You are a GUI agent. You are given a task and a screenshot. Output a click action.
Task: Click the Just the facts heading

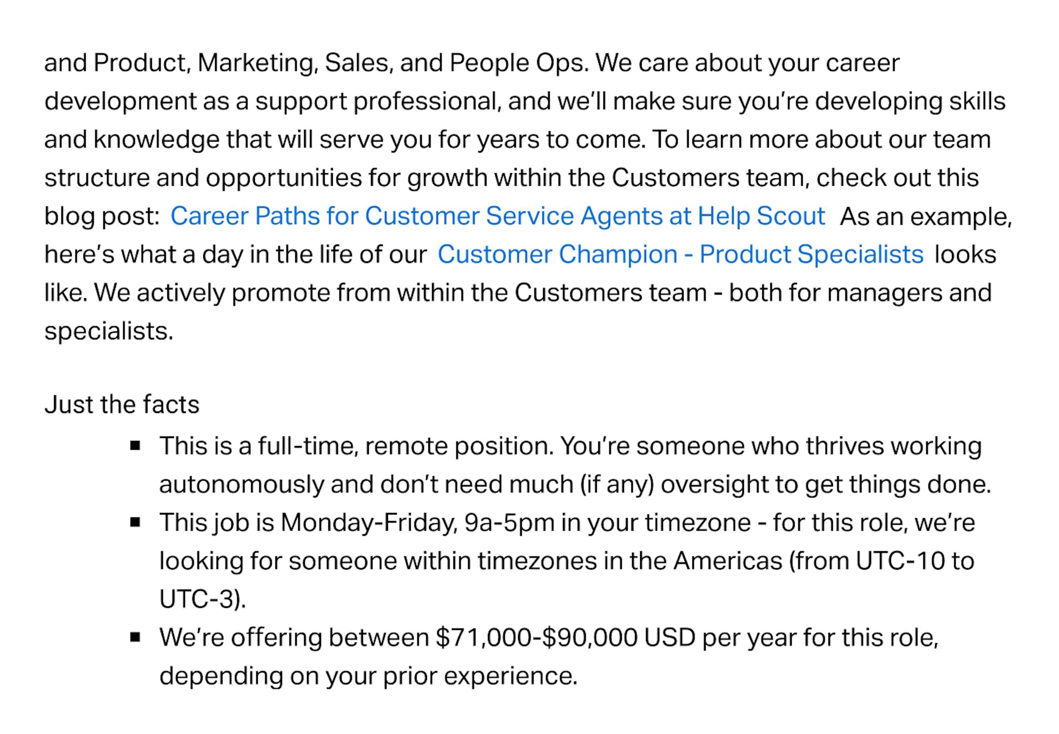[122, 405]
